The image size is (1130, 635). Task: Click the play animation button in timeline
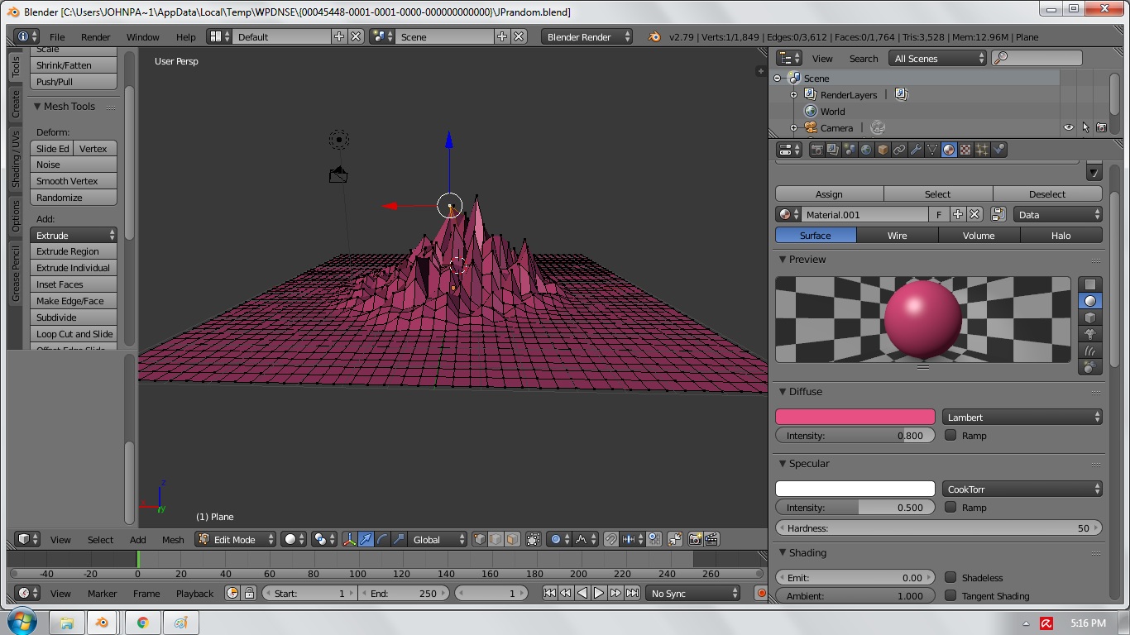pyautogui.click(x=599, y=593)
